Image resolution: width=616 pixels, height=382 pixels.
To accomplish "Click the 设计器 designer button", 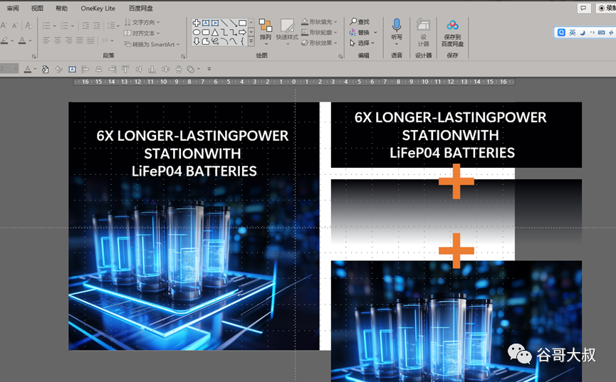I will click(423, 32).
